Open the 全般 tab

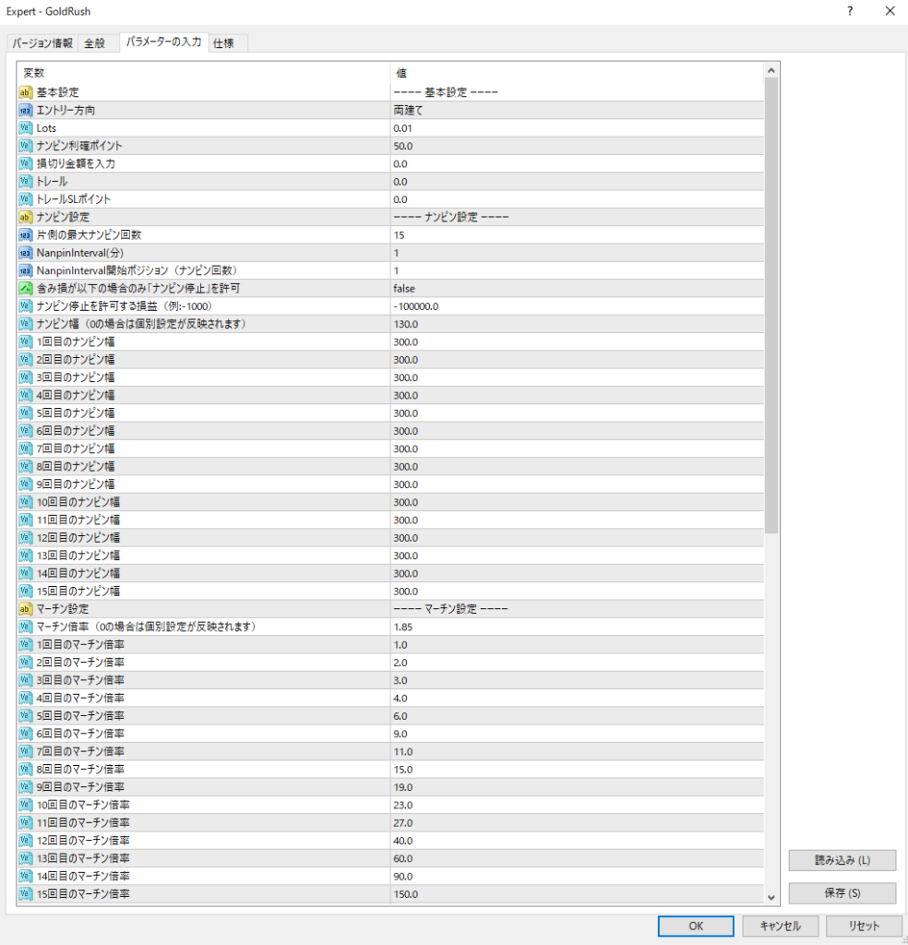[x=95, y=43]
